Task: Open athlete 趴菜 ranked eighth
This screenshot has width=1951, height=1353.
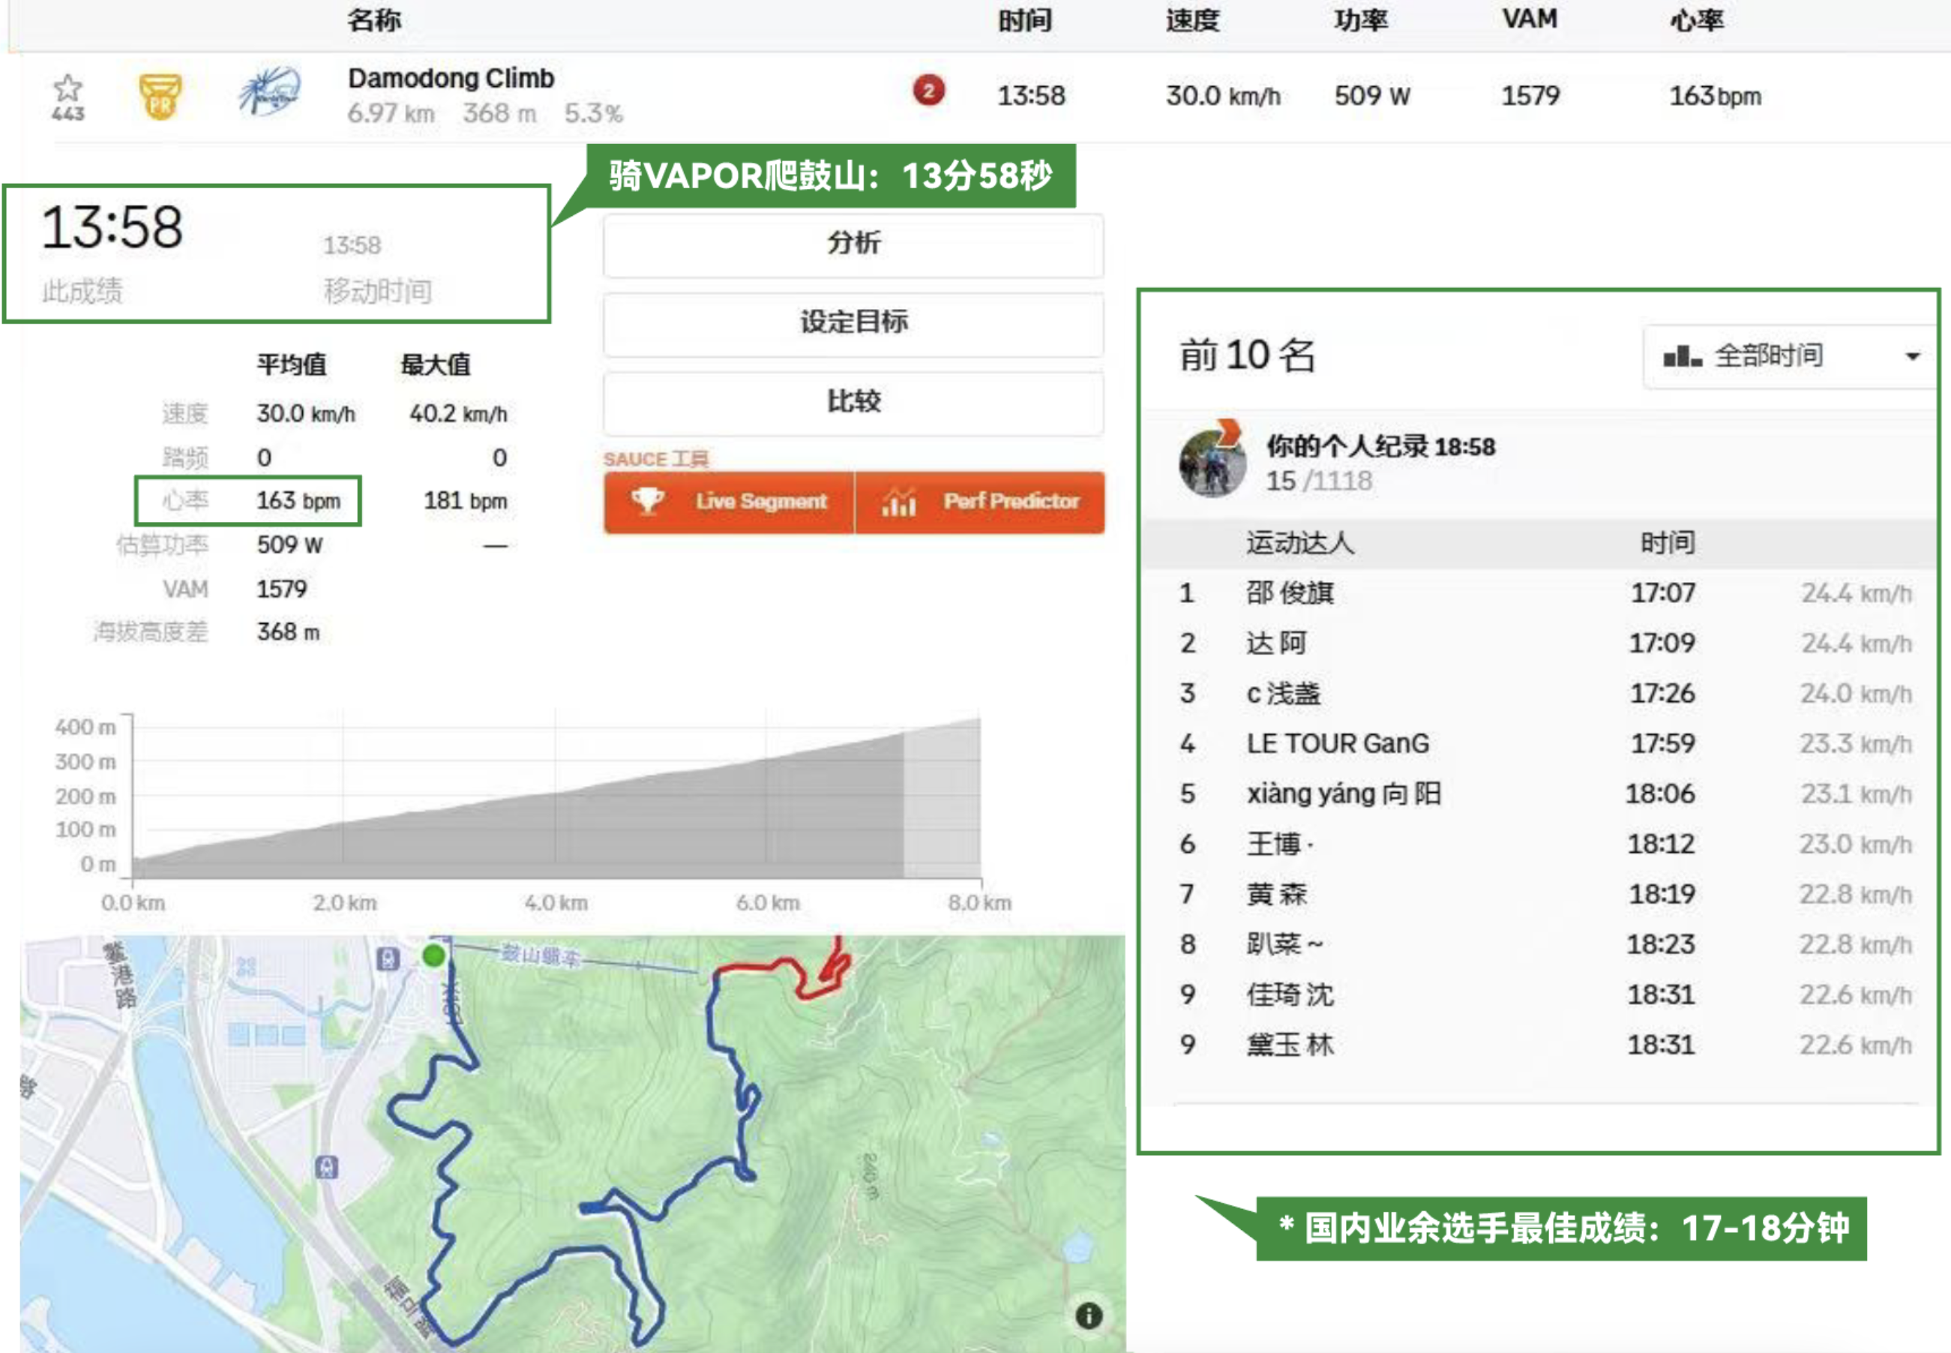Action: [x=1284, y=943]
